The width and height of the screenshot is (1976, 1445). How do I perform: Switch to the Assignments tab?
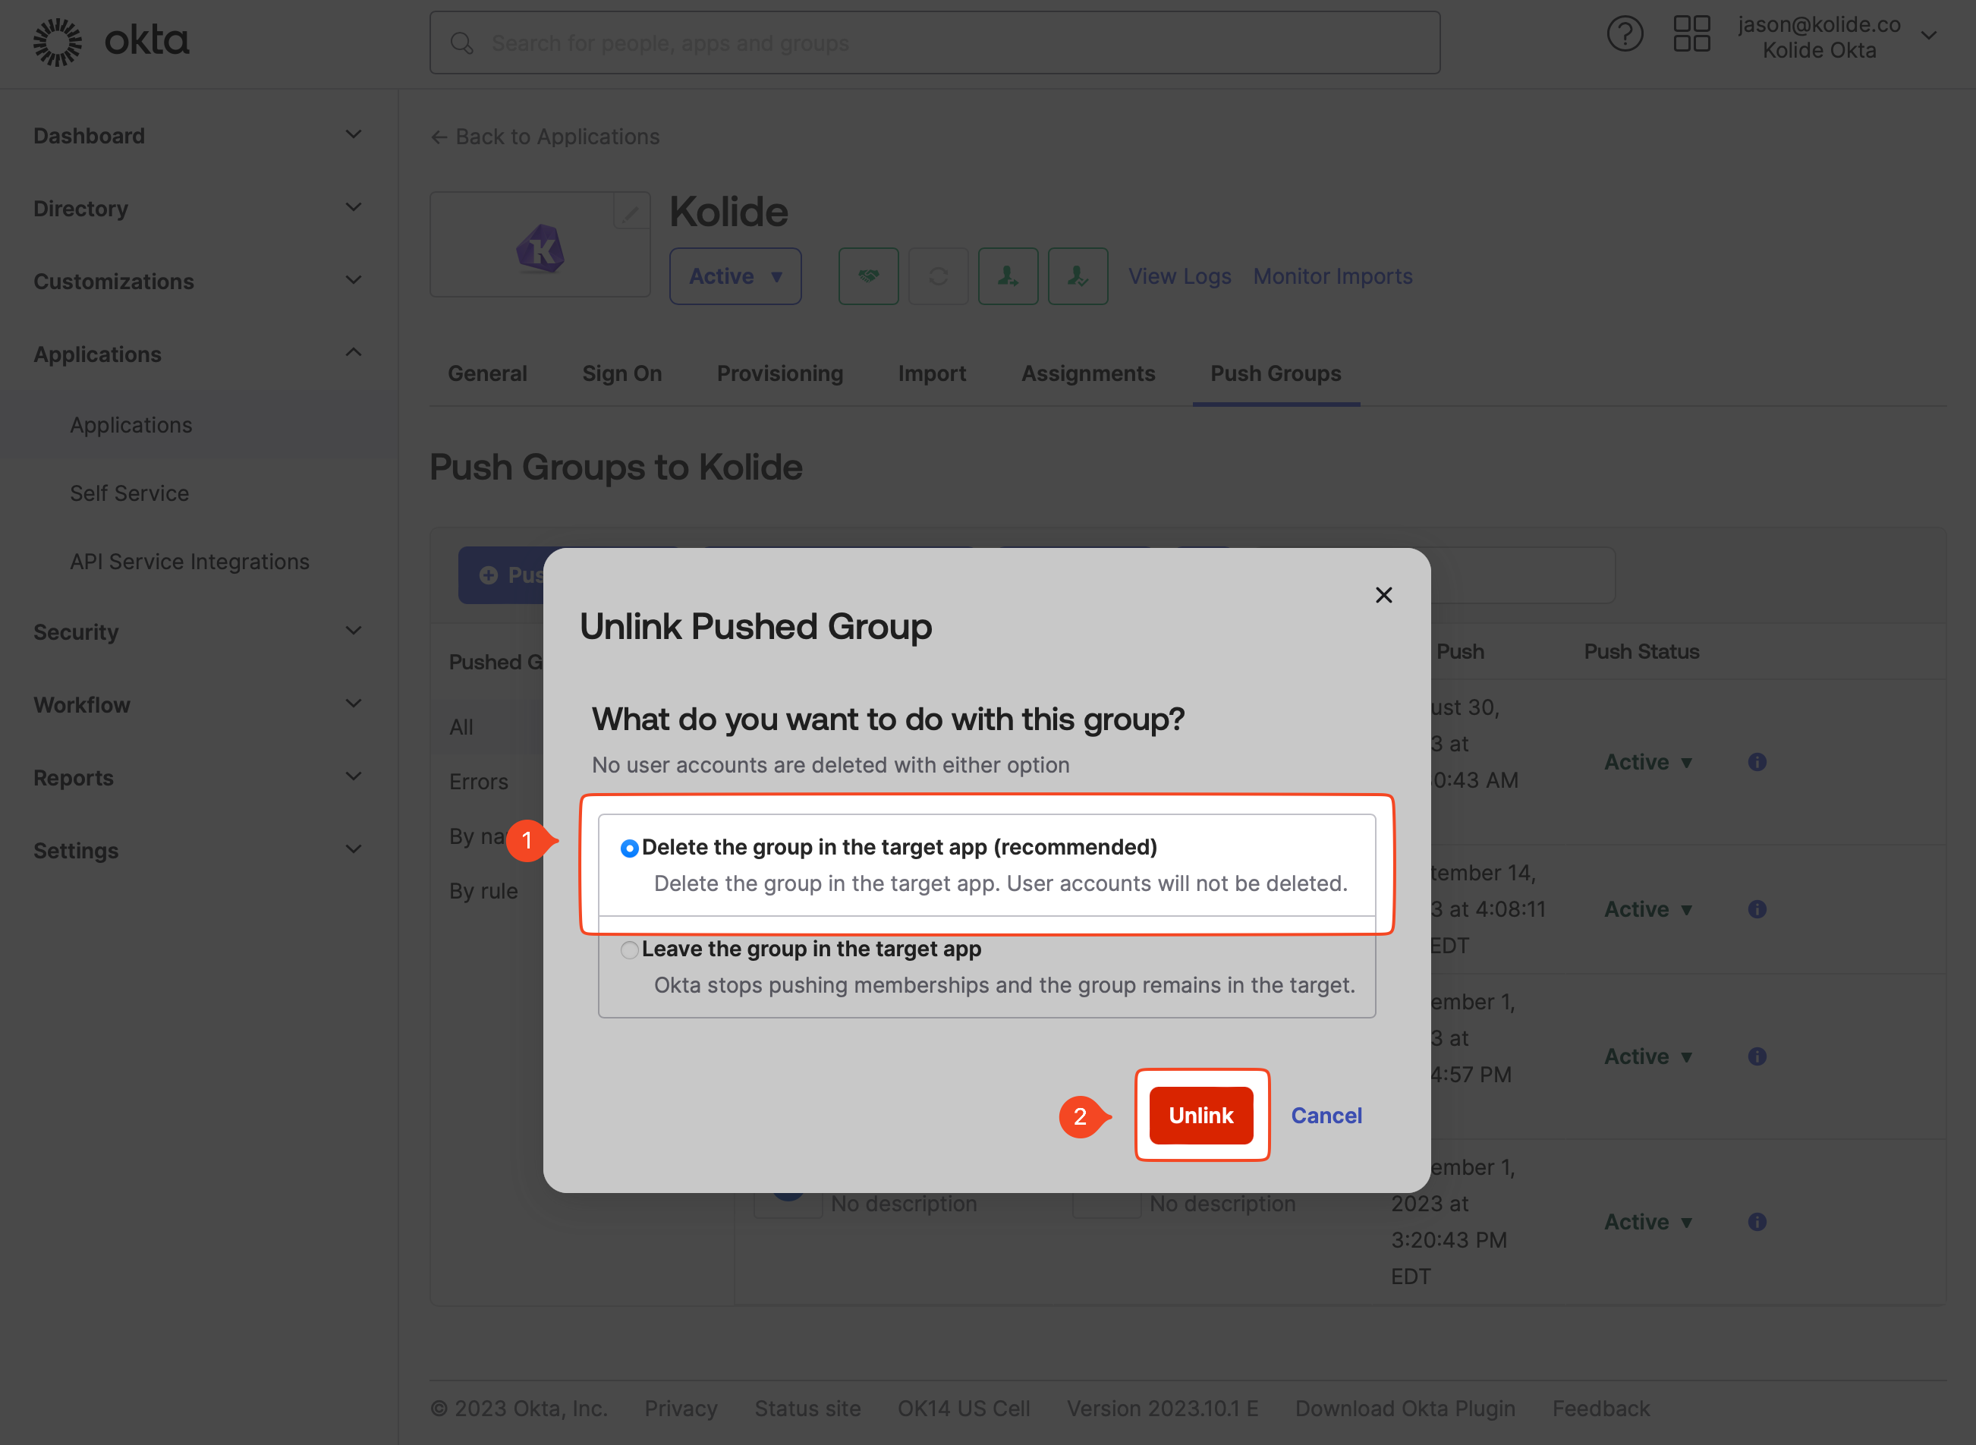[x=1087, y=373]
